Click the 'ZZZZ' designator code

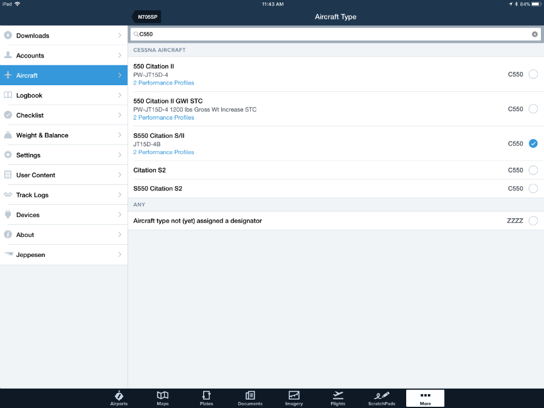point(515,221)
